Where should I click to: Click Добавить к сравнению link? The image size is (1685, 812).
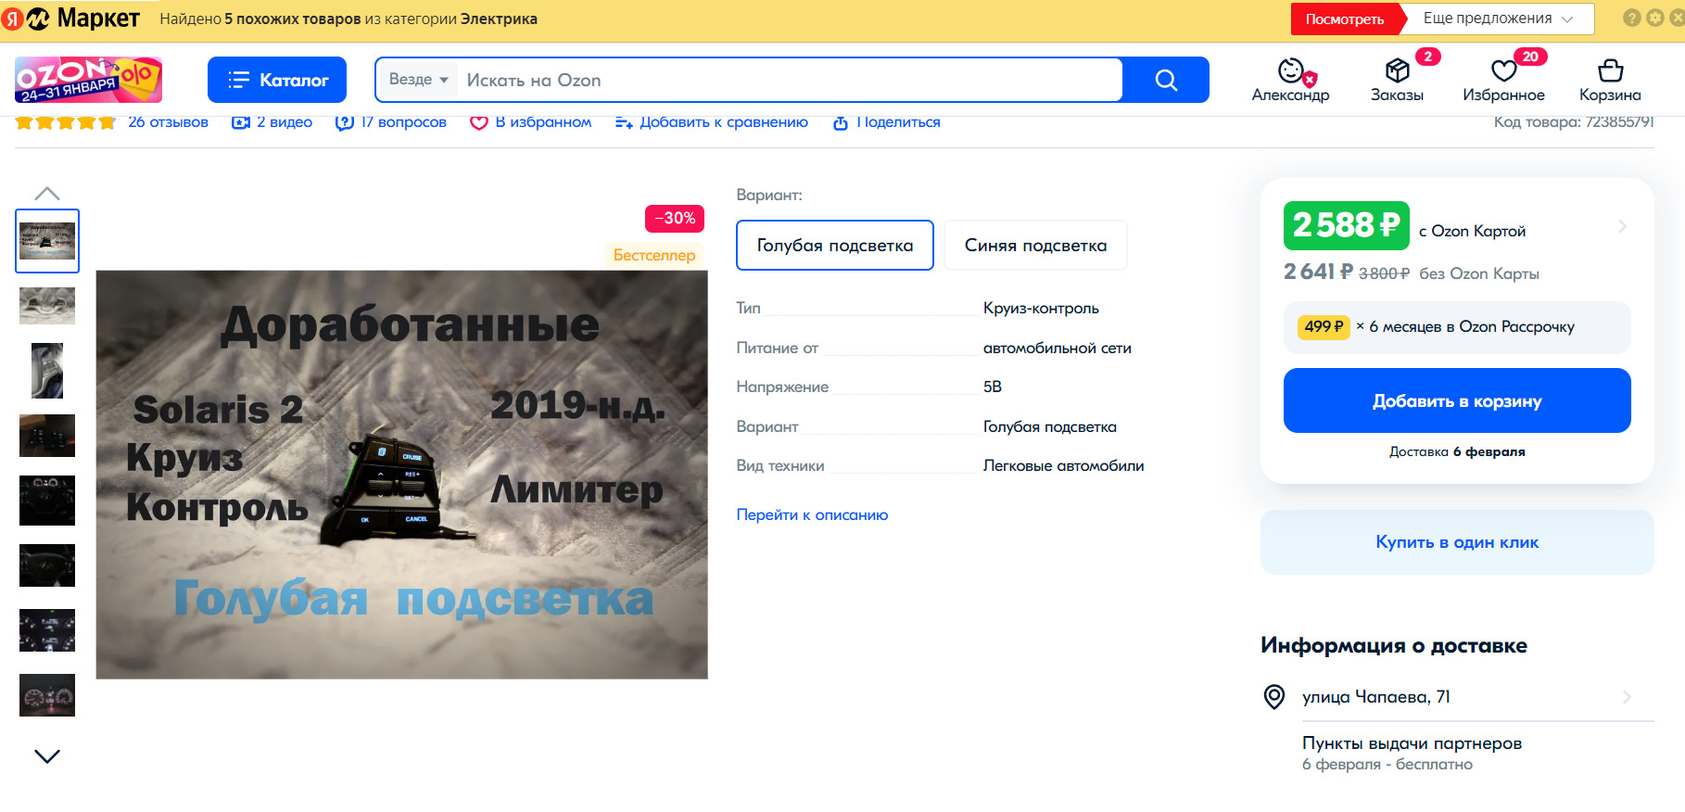tap(711, 122)
